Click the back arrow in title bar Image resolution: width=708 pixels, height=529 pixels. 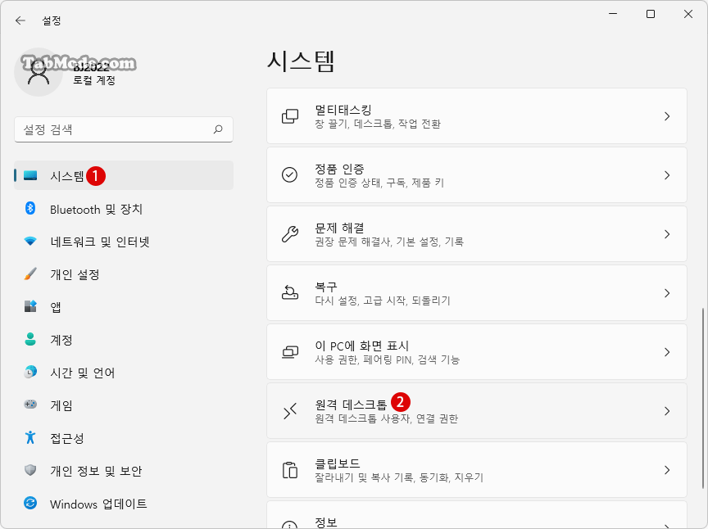coord(20,20)
